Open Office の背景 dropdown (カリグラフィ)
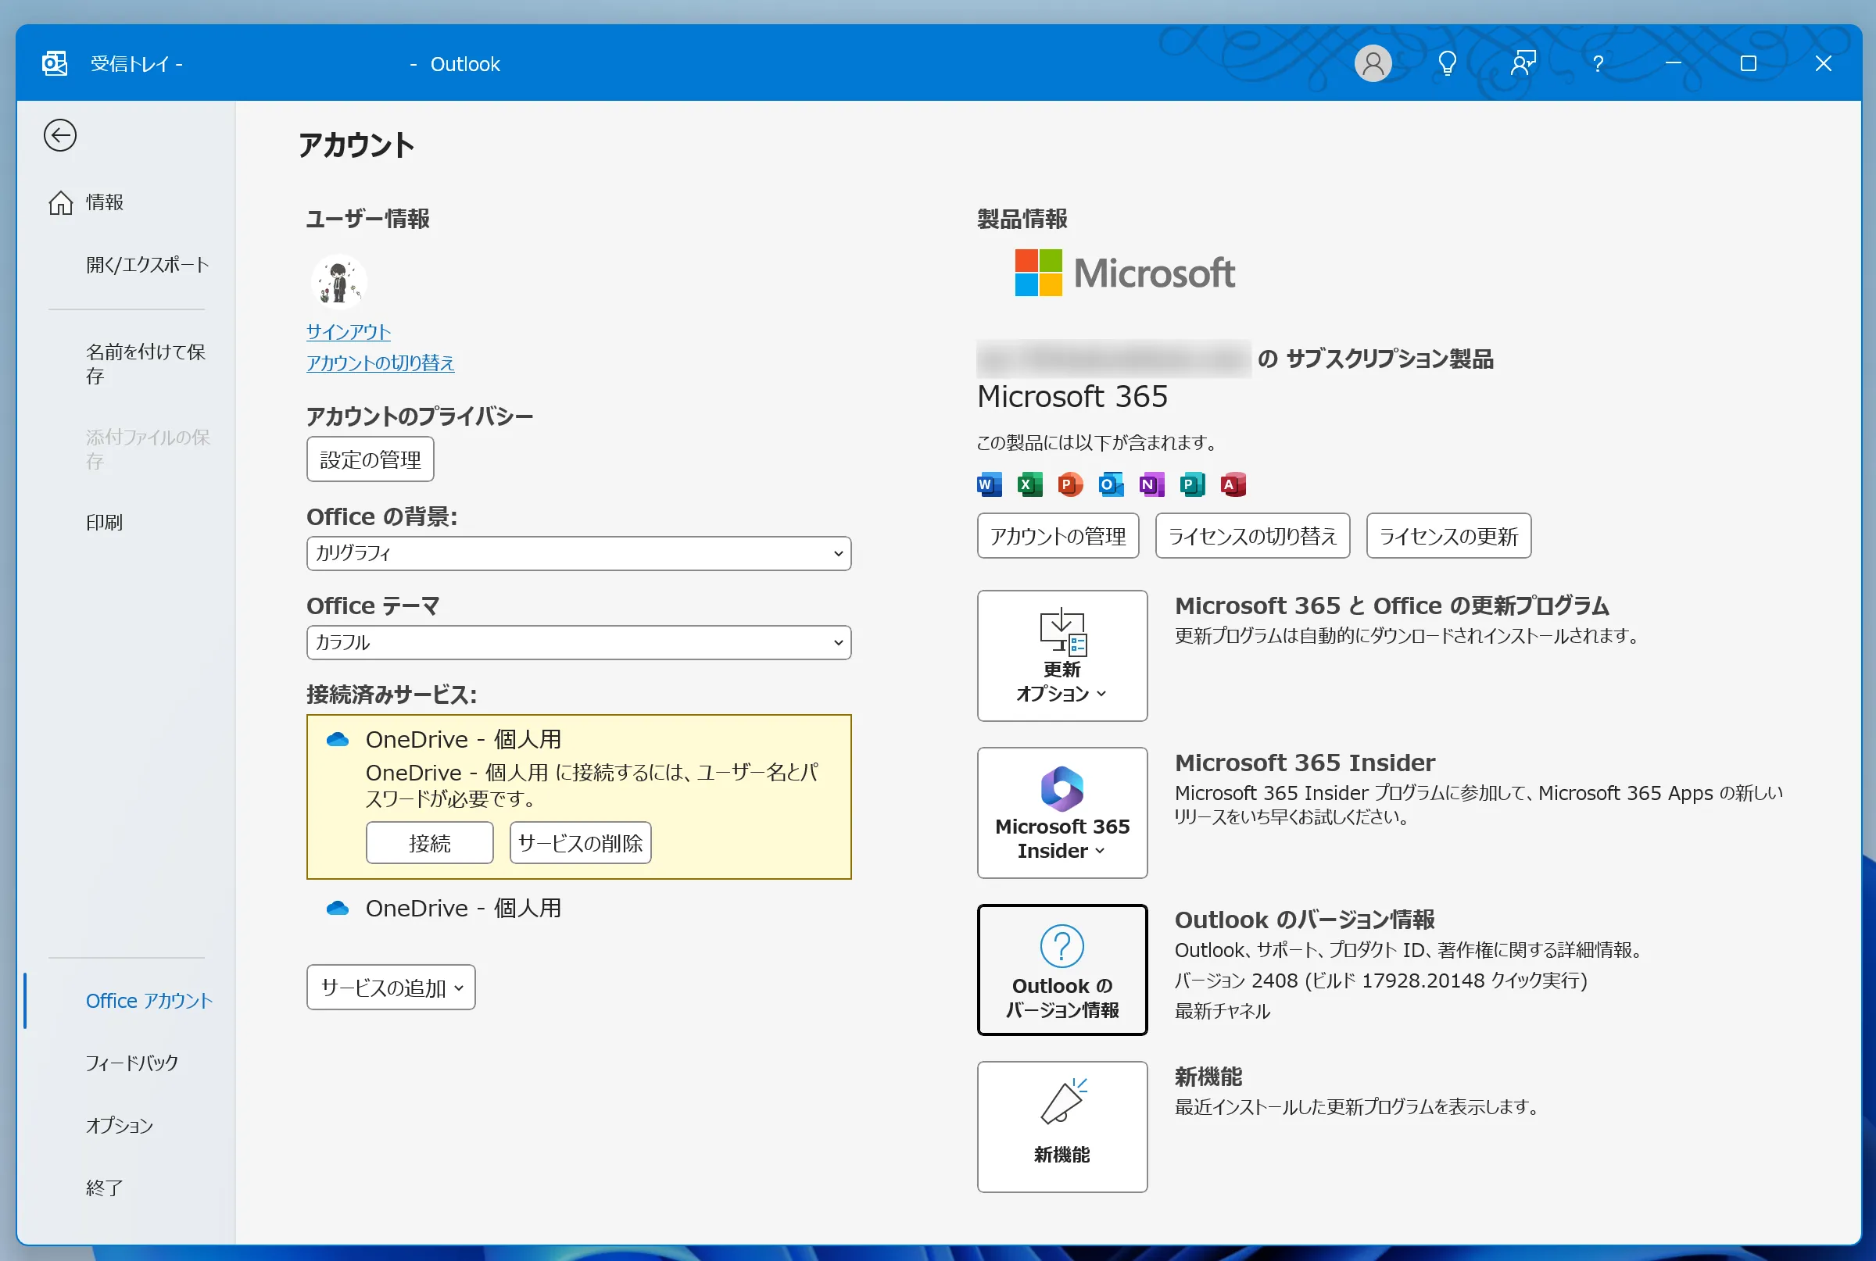Screen dimensions: 1876x1261 578,553
